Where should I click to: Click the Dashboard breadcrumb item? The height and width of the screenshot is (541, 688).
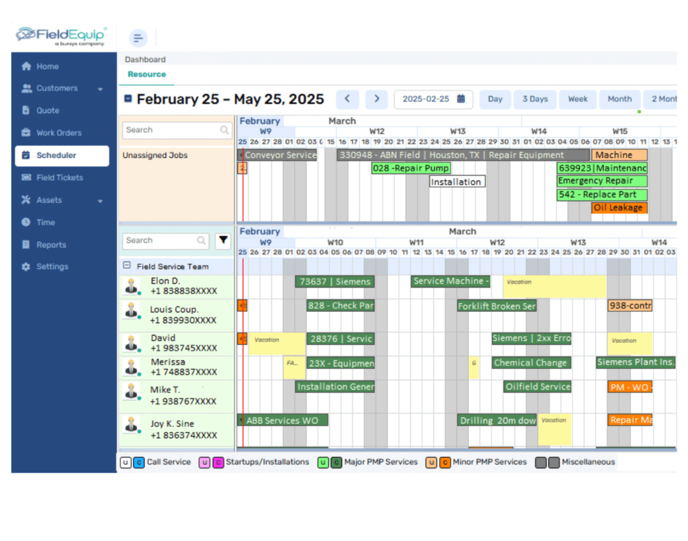144,59
